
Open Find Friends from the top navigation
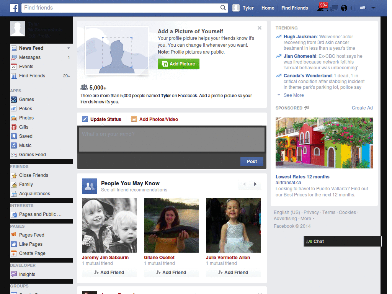click(x=294, y=8)
